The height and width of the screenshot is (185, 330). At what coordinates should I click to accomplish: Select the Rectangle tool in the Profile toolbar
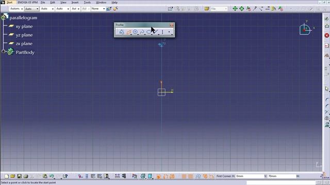tap(128, 32)
